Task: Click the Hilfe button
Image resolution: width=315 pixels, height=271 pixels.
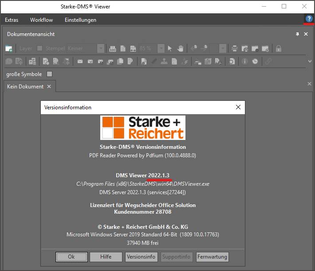Action: coord(106,257)
